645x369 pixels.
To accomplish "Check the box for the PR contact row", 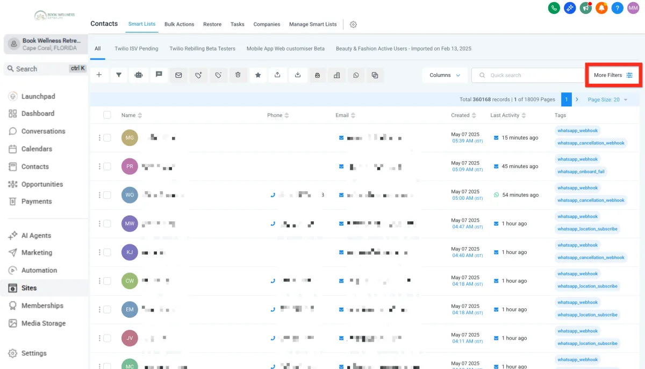I will coord(107,167).
